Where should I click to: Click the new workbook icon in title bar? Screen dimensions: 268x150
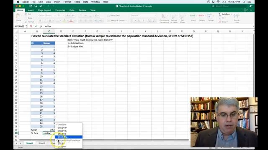click(x=31, y=6)
